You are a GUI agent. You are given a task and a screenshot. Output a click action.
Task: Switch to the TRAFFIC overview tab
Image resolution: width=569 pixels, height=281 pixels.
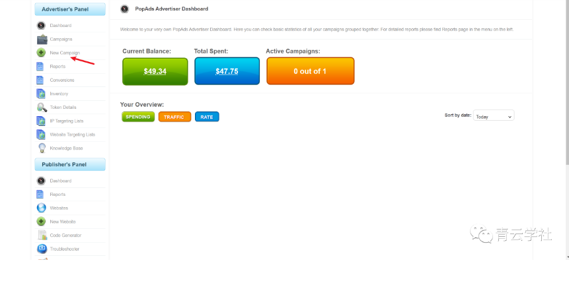point(174,117)
